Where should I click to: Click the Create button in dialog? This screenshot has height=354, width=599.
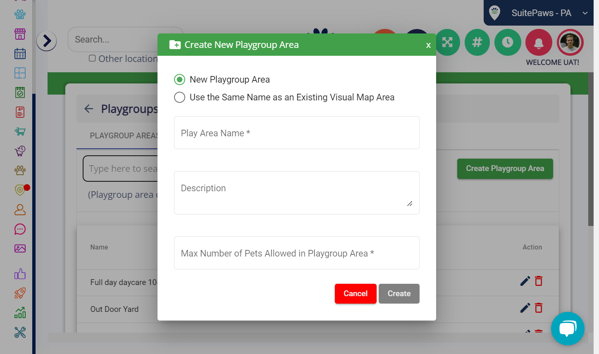[399, 294]
